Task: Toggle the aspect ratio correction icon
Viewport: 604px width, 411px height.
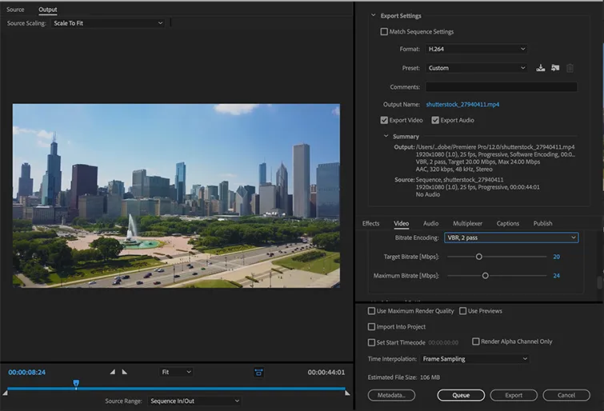Action: tap(258, 372)
